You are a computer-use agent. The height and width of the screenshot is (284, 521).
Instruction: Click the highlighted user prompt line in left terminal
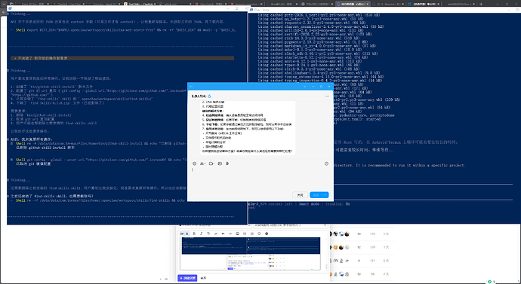point(122,58)
